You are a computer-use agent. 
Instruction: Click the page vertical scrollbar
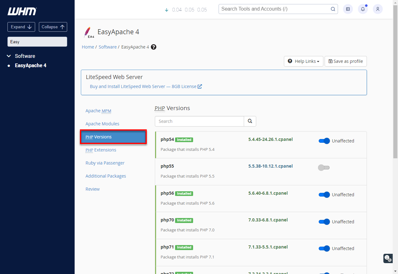pos(395,93)
